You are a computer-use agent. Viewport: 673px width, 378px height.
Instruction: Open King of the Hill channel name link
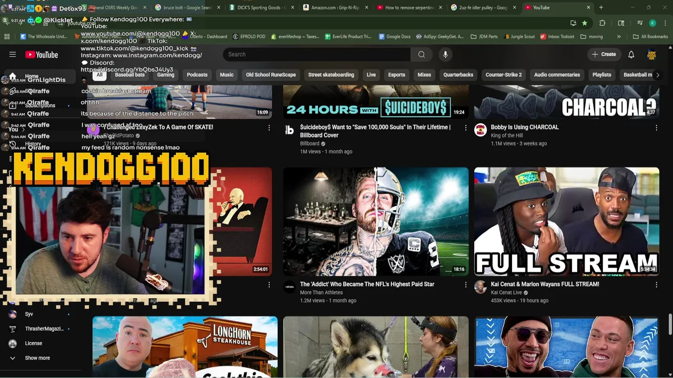point(507,135)
